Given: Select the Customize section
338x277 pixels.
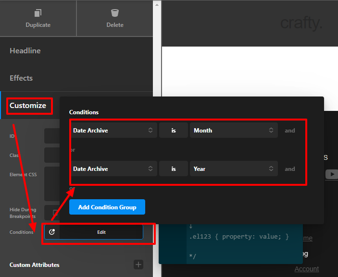Looking at the screenshot, I should point(28,106).
